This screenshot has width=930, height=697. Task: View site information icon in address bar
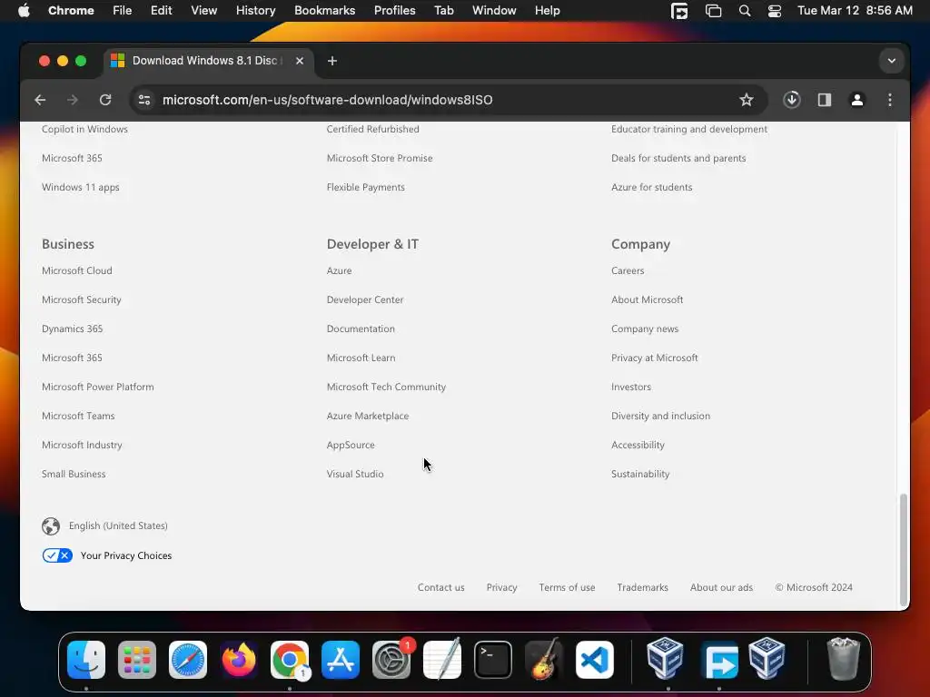coord(144,100)
